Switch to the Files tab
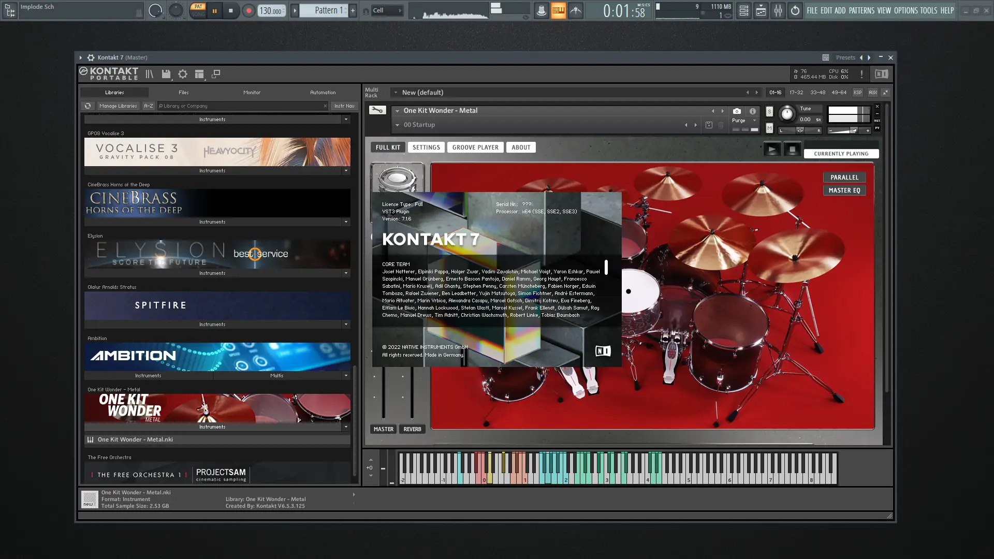The width and height of the screenshot is (994, 559). [183, 92]
